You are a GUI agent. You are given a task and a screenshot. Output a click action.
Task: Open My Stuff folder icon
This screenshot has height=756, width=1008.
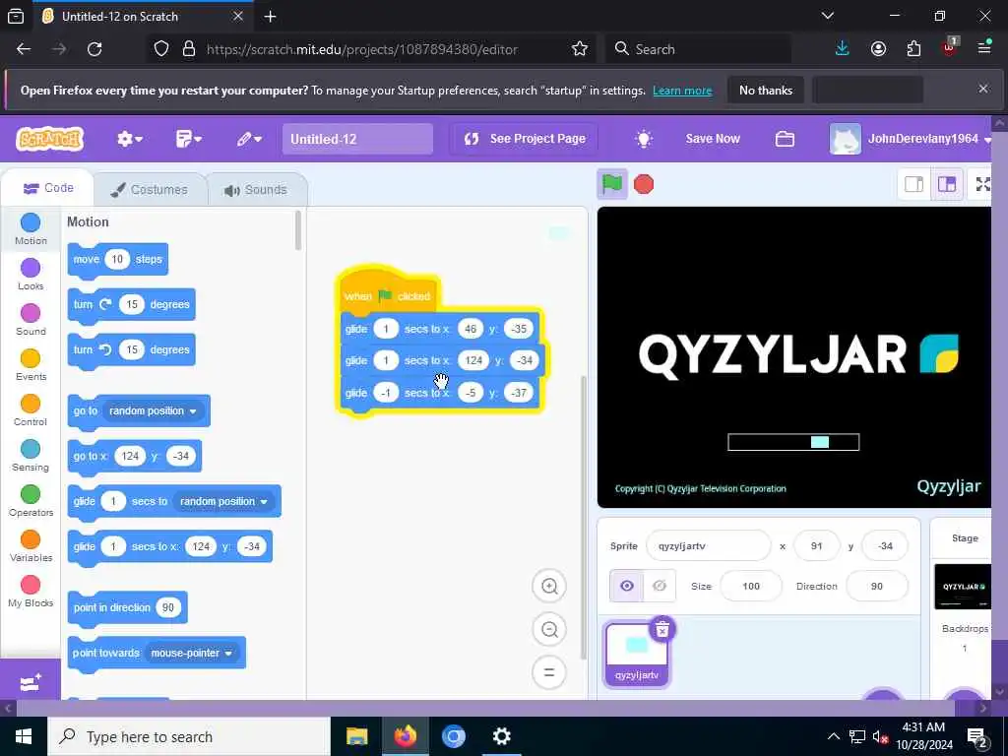point(785,138)
